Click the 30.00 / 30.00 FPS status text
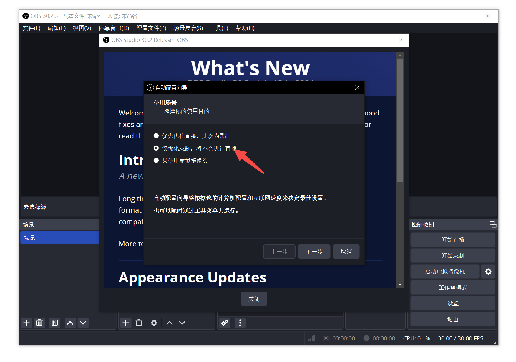 tap(460, 338)
